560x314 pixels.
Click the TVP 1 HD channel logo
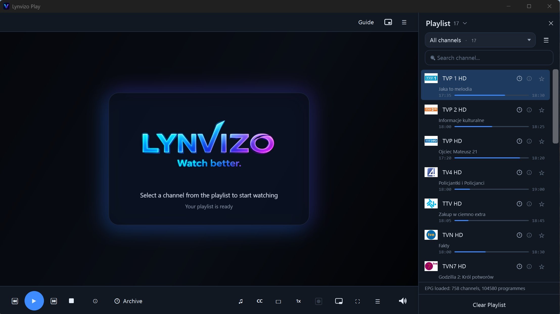[431, 78]
